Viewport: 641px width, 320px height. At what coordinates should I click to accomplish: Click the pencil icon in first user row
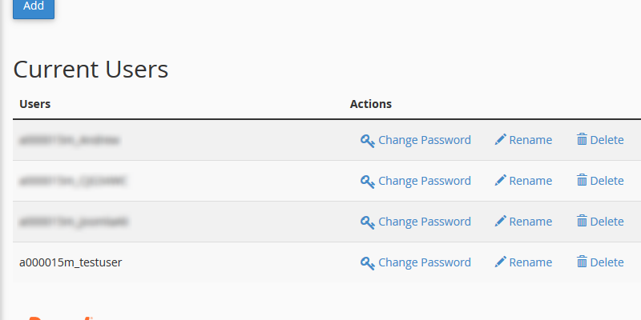click(501, 139)
